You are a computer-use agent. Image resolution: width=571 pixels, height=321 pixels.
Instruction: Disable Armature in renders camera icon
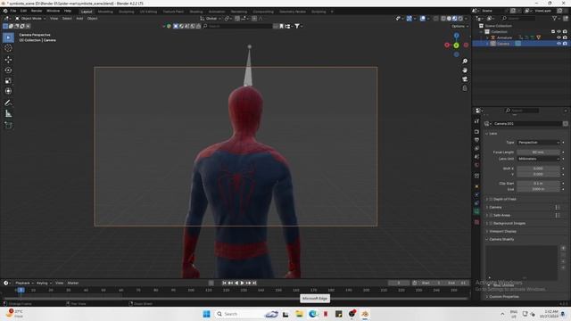click(x=565, y=37)
